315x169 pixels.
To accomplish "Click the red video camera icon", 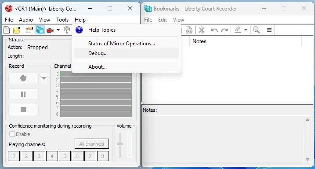I will [x=50, y=30].
